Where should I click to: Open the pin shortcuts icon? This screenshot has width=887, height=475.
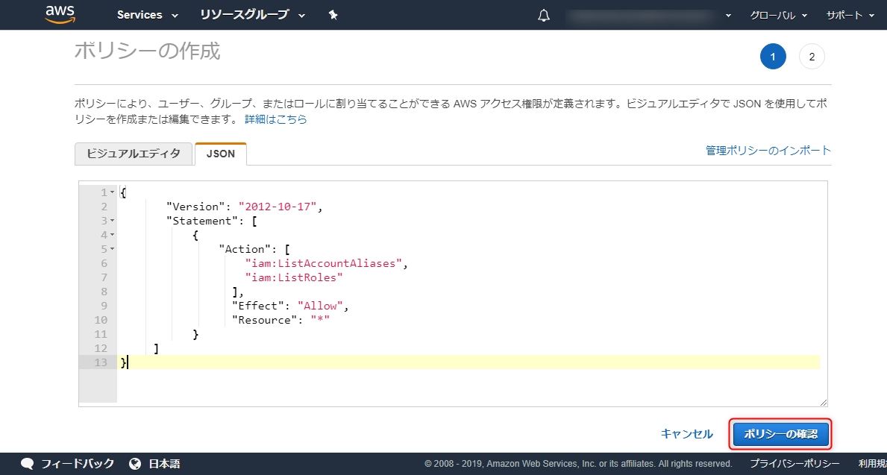coord(333,15)
